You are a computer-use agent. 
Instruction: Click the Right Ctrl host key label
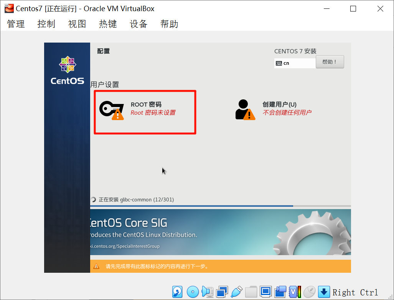355,292
